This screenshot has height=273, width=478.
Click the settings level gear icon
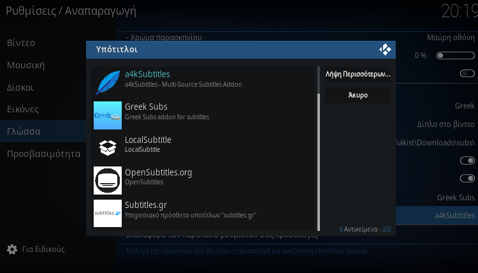(12, 249)
